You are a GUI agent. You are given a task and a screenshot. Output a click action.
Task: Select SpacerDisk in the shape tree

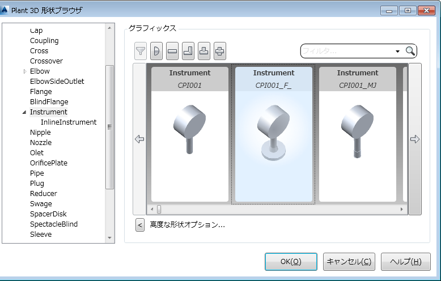[48, 214]
